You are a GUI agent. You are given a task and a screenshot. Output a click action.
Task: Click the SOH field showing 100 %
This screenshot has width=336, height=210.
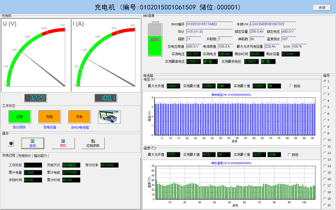299,47
